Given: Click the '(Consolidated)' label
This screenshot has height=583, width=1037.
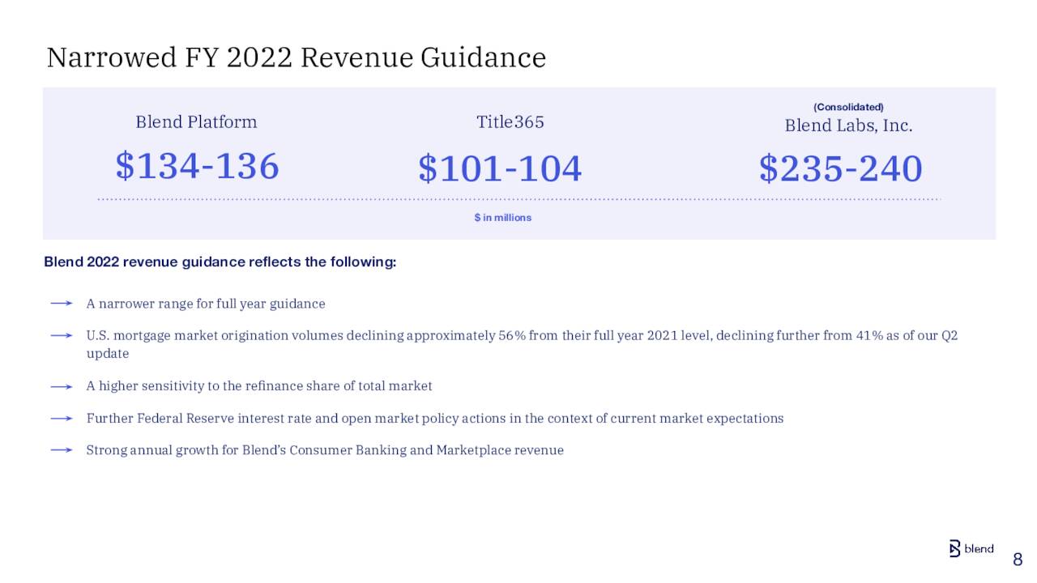Looking at the screenshot, I should 848,107.
